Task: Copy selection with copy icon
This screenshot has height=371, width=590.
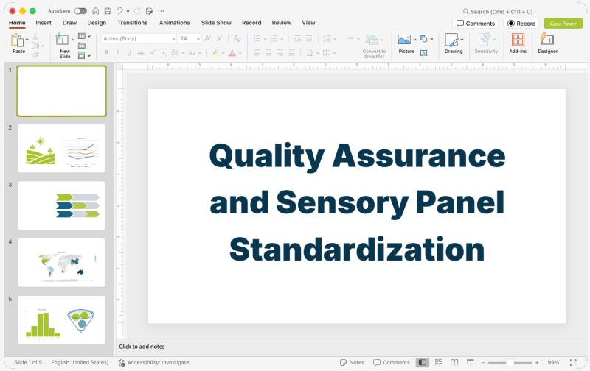Action: click(35, 46)
